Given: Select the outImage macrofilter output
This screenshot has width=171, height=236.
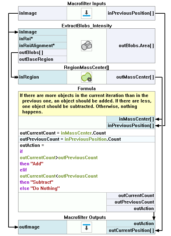Looking at the screenshot, I should tap(42, 227).
